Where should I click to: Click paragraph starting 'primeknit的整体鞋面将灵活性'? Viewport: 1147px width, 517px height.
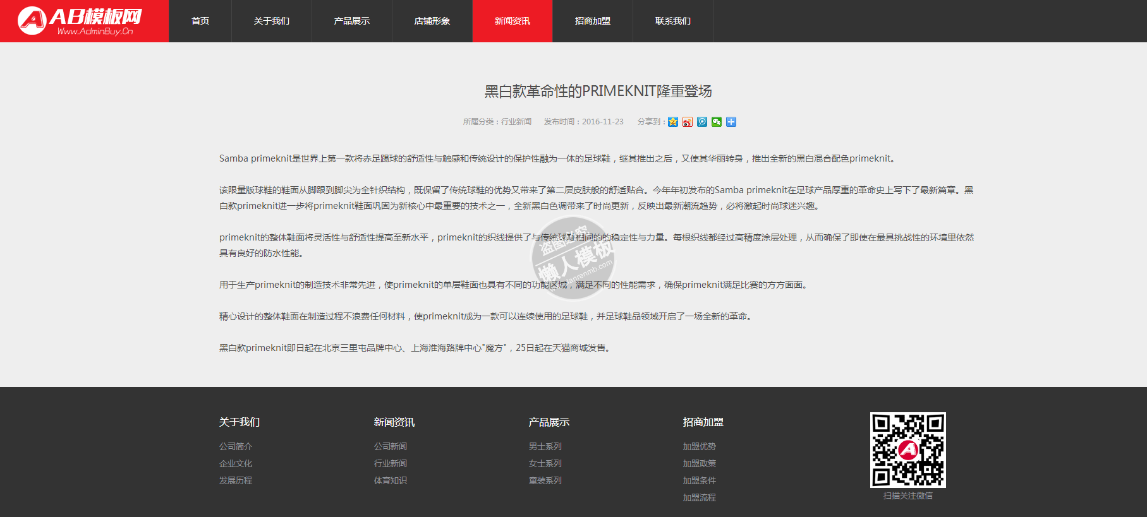click(597, 245)
